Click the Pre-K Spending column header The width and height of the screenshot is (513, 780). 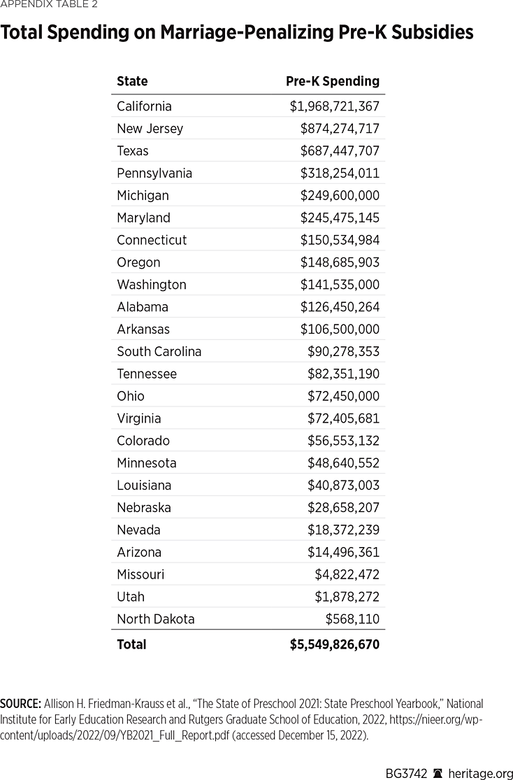(x=333, y=81)
